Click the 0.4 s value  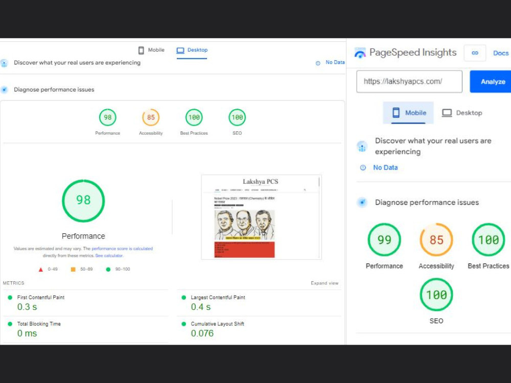tap(201, 307)
